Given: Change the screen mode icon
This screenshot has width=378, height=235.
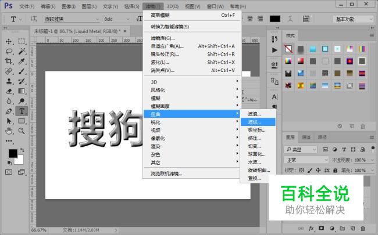Looking at the screenshot, I should pyautogui.click(x=22, y=172).
